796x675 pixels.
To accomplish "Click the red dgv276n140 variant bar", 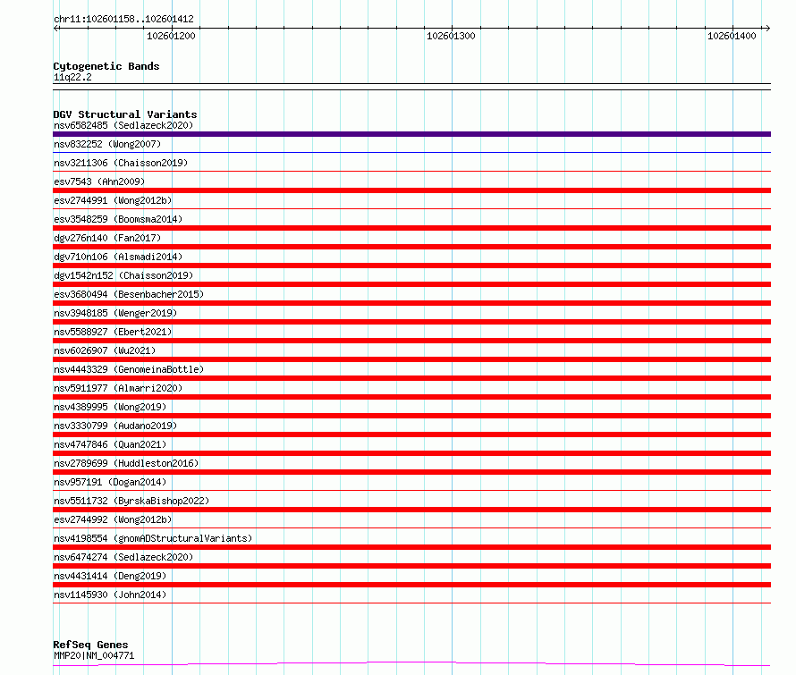I will pyautogui.click(x=411, y=247).
